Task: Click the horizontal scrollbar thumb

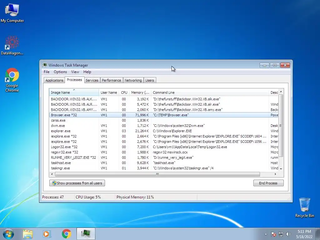Action: tap(157, 174)
